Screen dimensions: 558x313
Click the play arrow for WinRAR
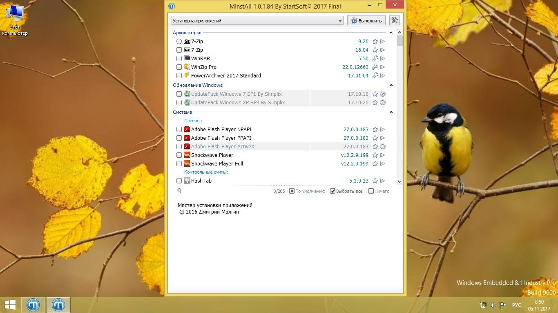click(x=383, y=59)
